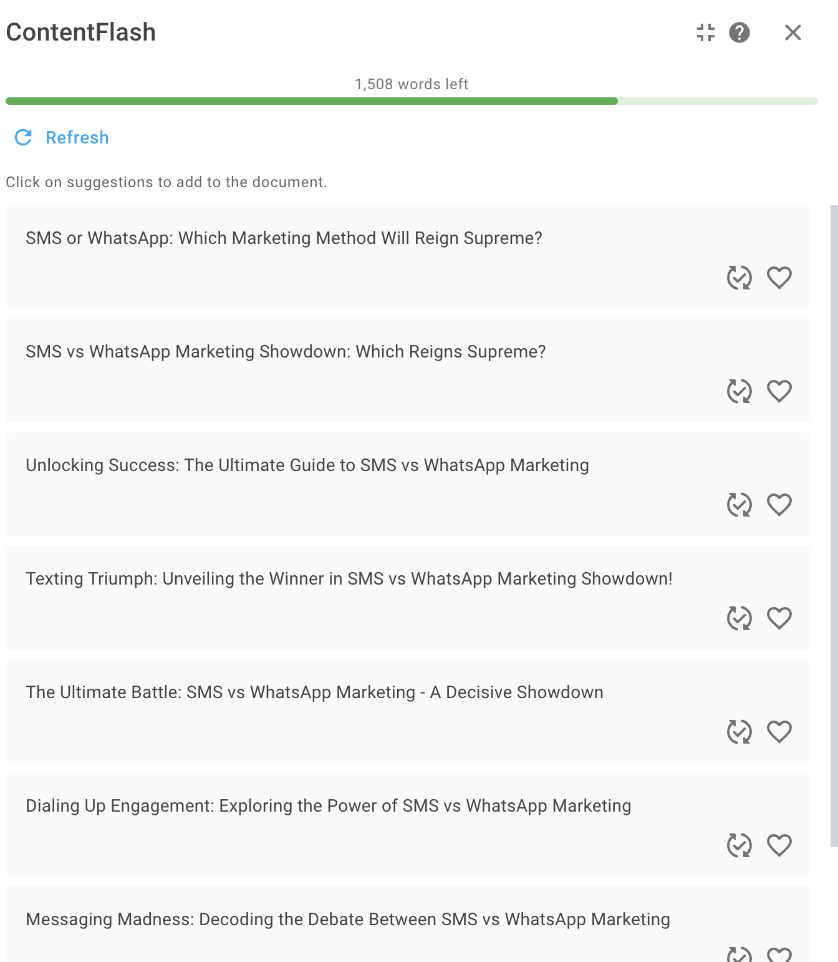Favorite the 'SMS or WhatsApp' headline with heart

click(779, 278)
